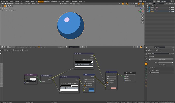Open Global transform orientation dropdown

pyautogui.click(x=66, y=4)
